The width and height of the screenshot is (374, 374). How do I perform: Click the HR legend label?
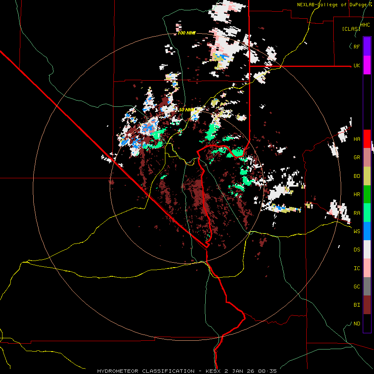[357, 194]
